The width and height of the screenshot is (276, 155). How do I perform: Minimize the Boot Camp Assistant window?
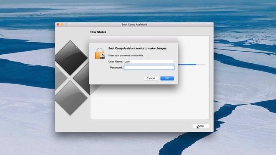[62, 25]
